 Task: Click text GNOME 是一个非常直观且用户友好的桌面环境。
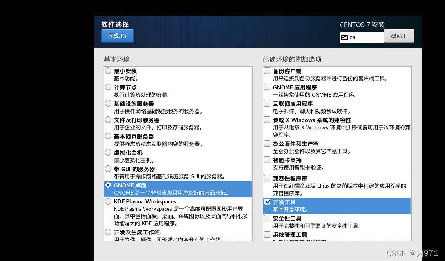(x=171, y=193)
